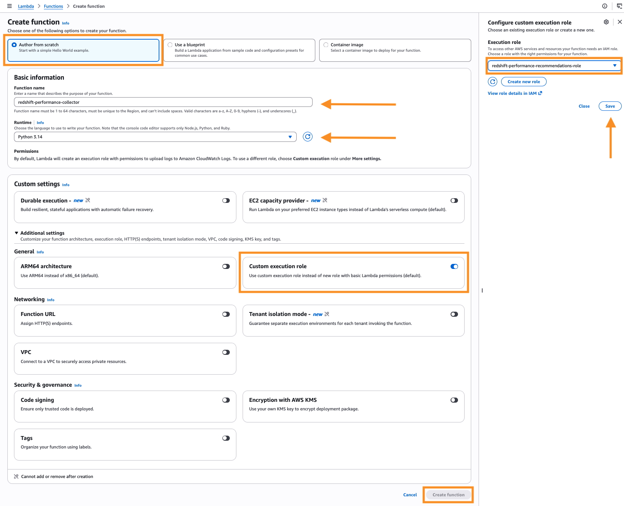624x506 pixels.
Task: Click Cancel at the bottom
Action: point(410,495)
